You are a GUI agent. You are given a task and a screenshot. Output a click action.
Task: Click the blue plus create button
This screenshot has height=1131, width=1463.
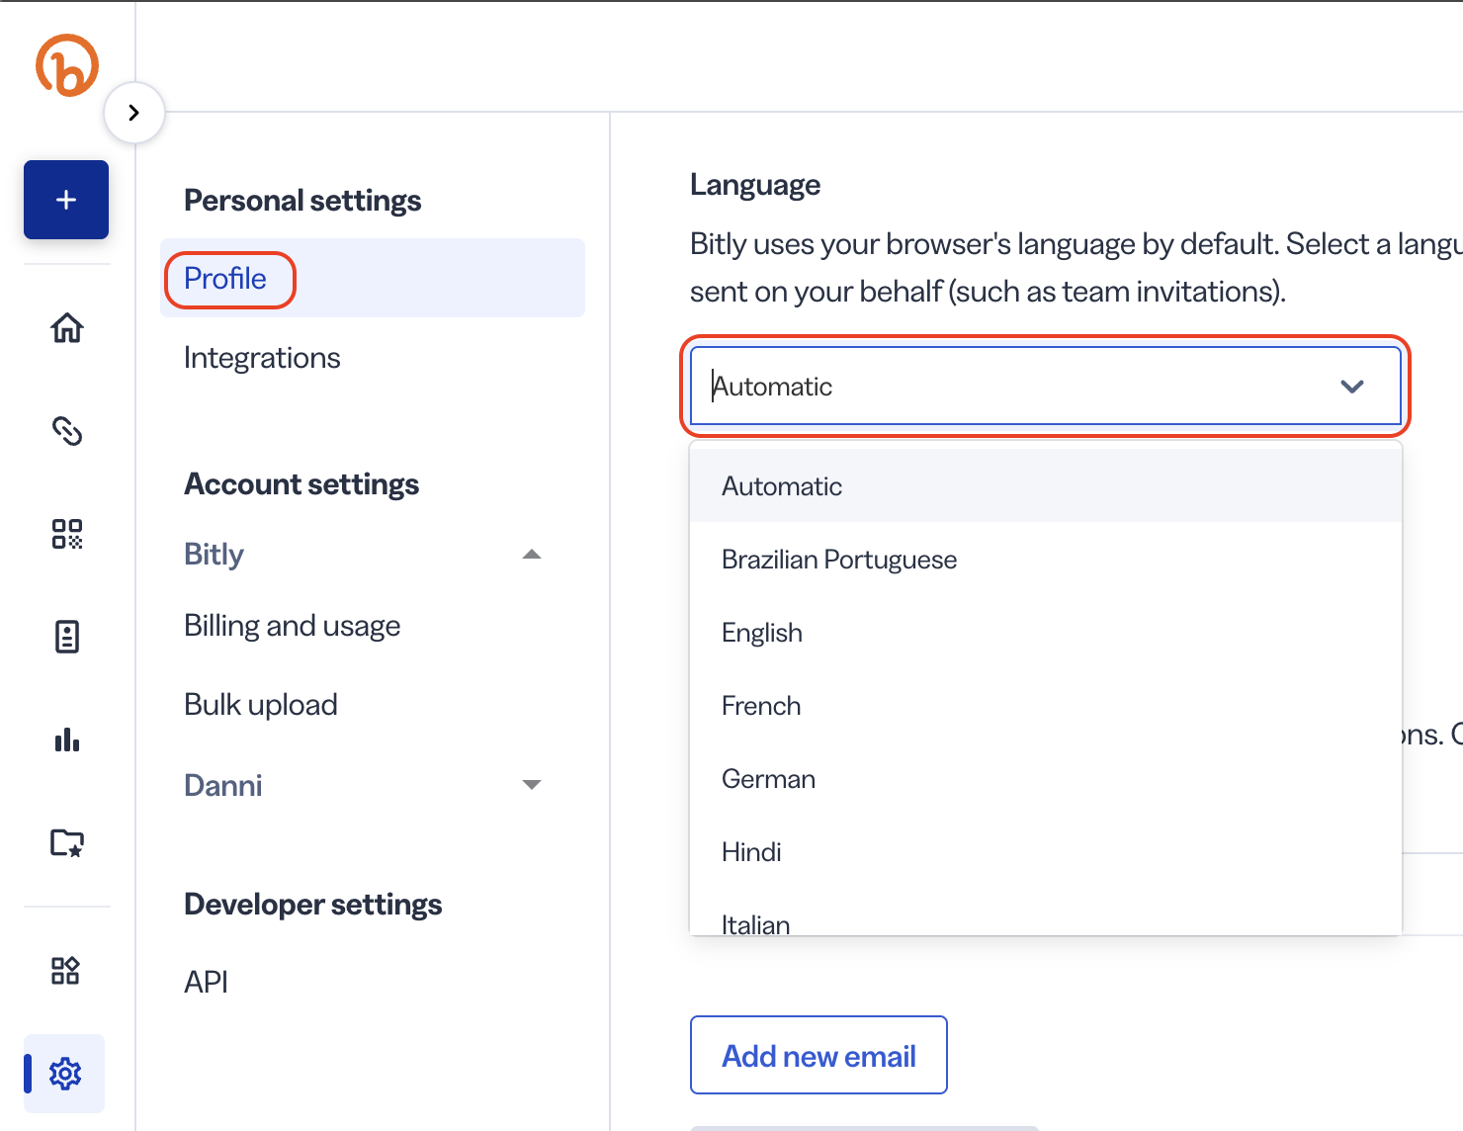click(x=66, y=200)
